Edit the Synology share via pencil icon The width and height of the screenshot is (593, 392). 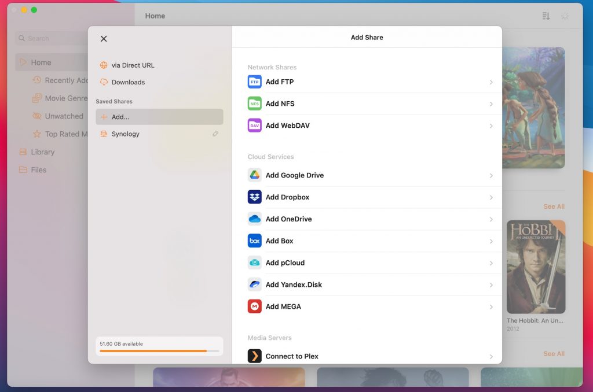point(215,134)
